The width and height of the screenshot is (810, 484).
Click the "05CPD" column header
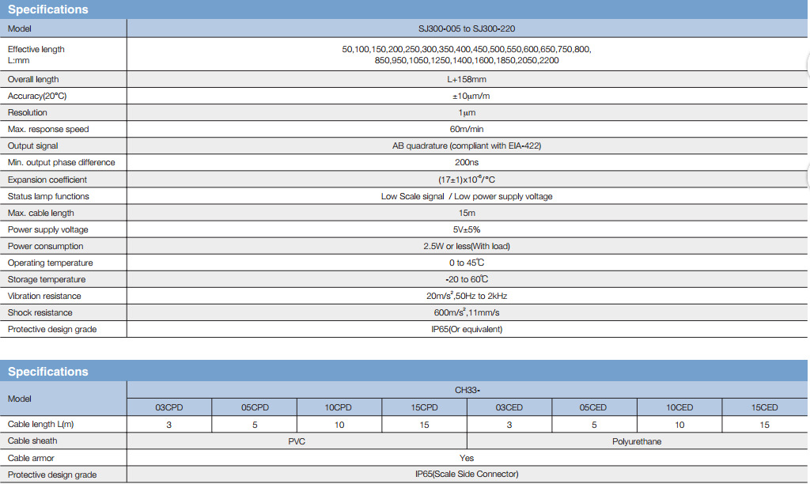click(255, 407)
